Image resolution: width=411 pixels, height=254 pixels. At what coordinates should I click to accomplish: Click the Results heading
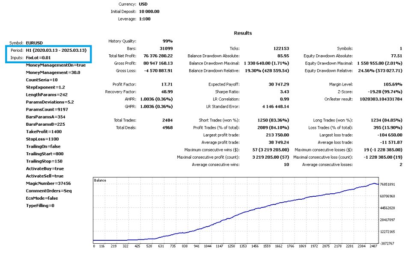click(x=243, y=33)
